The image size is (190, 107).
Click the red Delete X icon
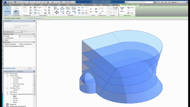(86, 13)
